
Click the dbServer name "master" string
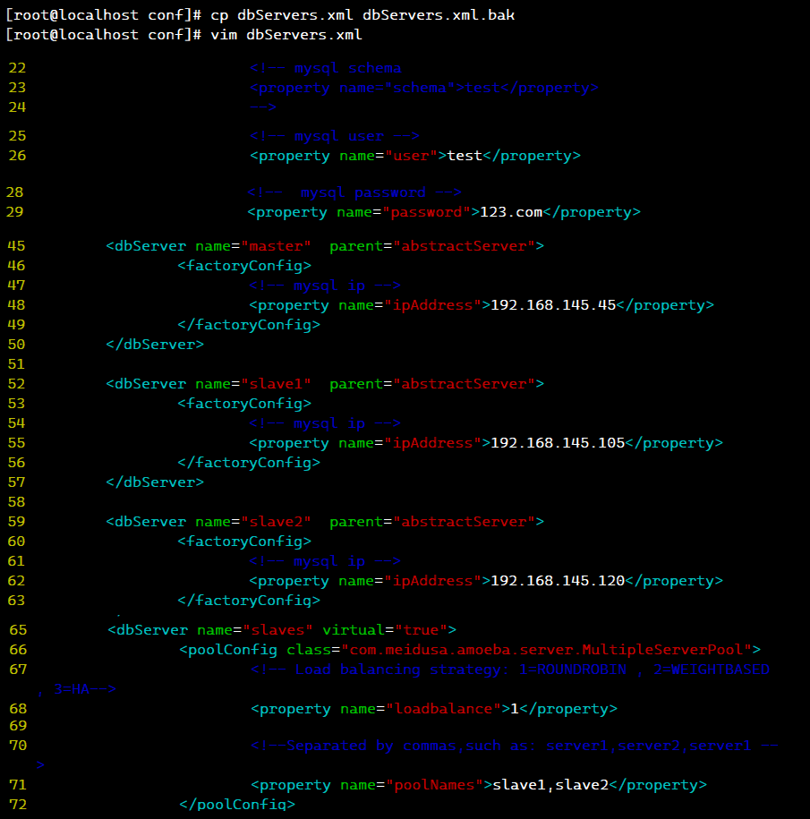(276, 246)
